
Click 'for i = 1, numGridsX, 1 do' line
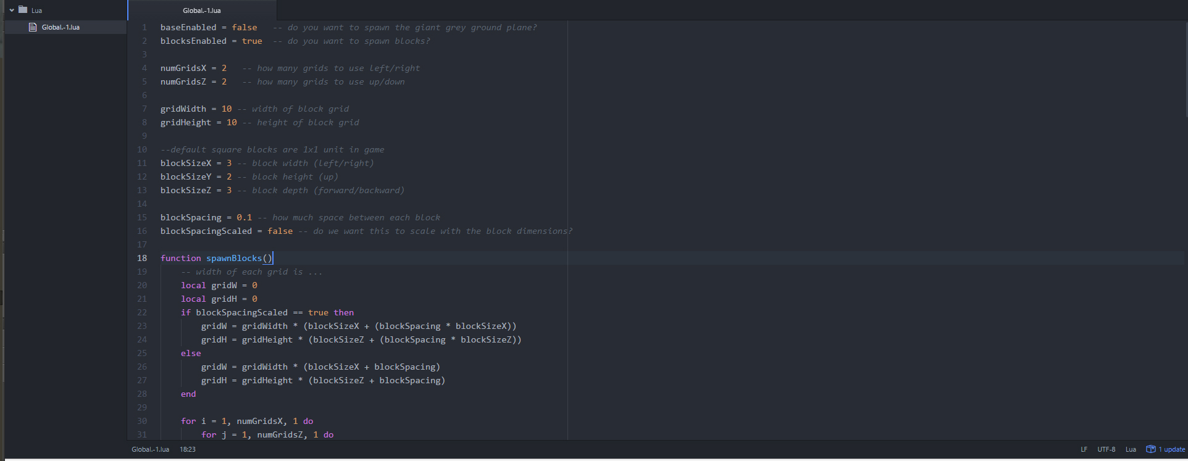[247, 421]
